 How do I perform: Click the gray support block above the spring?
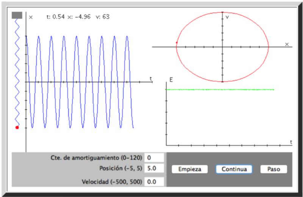pos(17,16)
